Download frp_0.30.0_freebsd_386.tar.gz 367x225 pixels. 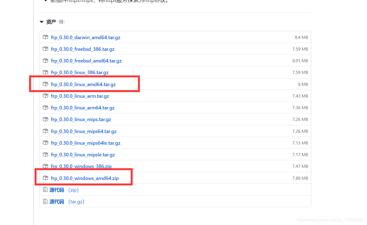click(x=83, y=49)
